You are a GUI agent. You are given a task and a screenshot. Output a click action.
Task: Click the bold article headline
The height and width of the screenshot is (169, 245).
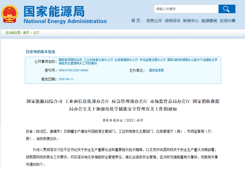pyautogui.click(x=123, y=105)
